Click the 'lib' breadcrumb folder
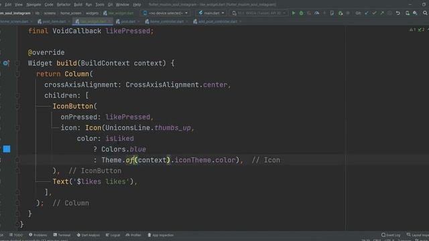The image size is (429, 241). [x=38, y=13]
